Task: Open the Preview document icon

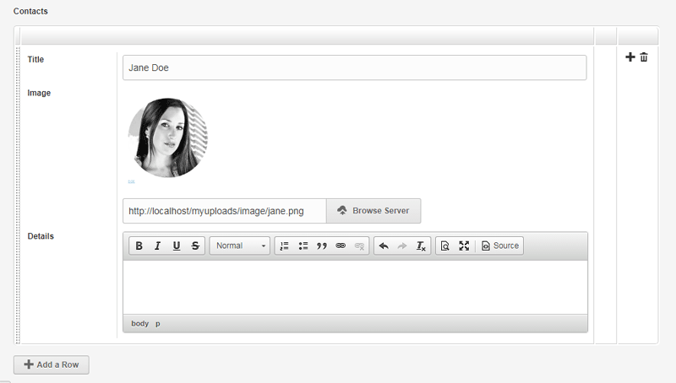Action: tap(445, 245)
